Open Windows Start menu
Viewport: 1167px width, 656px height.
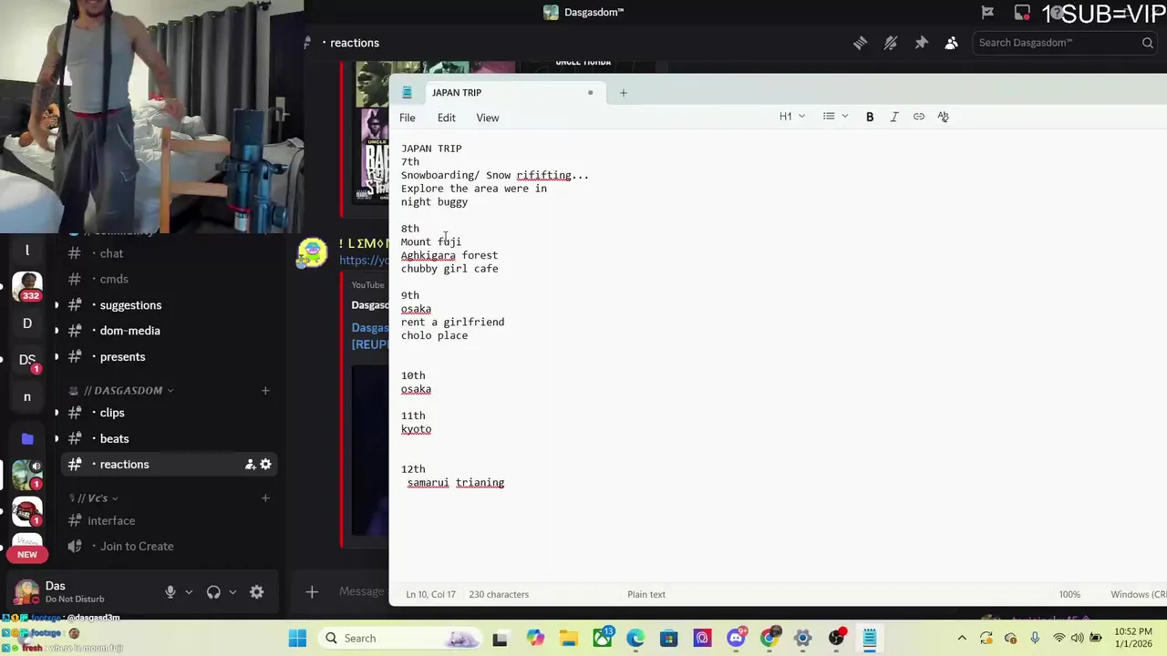click(297, 639)
